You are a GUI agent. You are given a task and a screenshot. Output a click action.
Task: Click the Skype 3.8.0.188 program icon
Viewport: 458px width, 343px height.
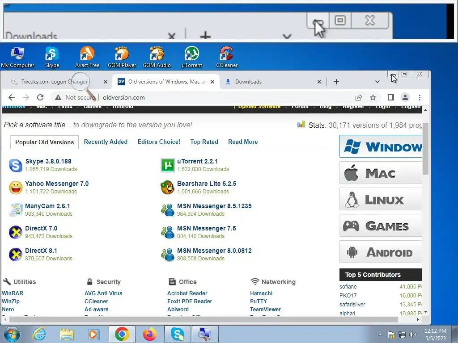[x=15, y=165]
